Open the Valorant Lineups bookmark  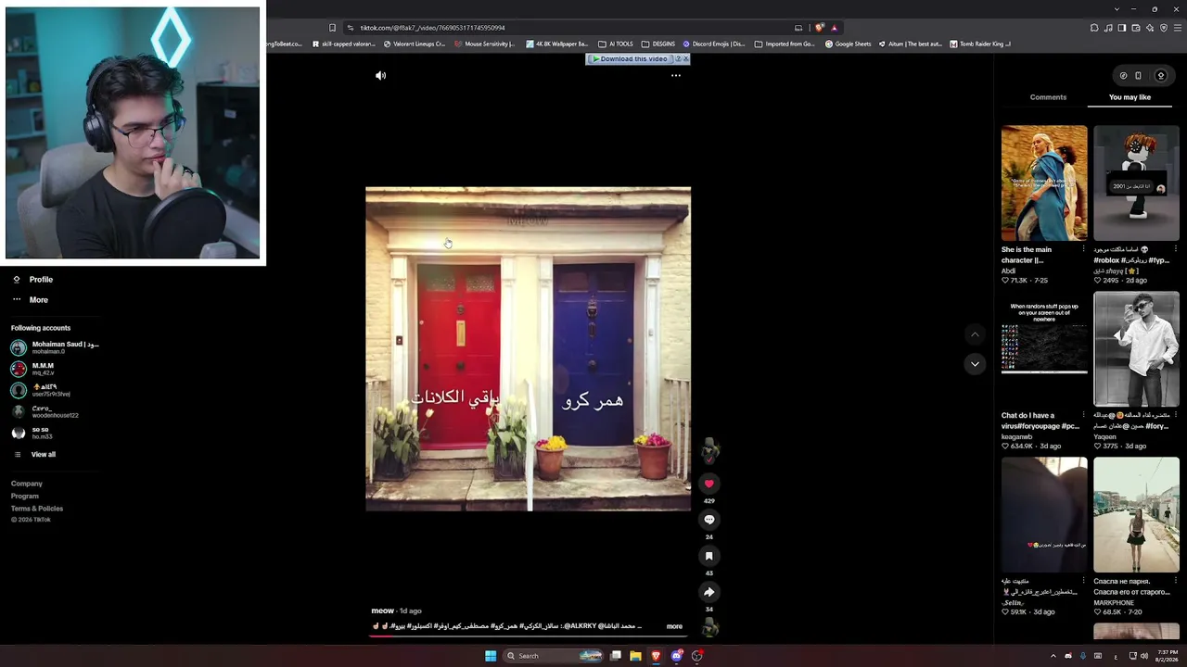click(414, 44)
